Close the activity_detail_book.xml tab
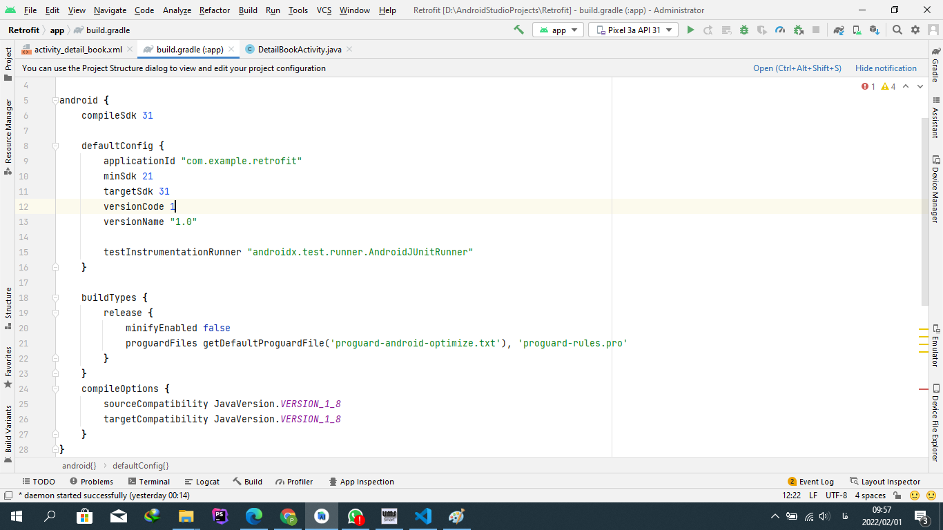 [x=130, y=50]
